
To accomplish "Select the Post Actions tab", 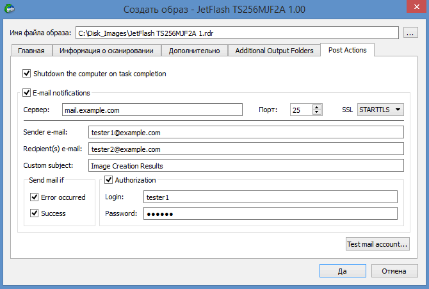I will point(347,50).
